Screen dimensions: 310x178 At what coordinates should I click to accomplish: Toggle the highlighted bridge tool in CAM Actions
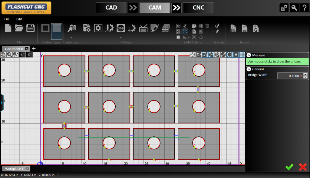(185, 31)
